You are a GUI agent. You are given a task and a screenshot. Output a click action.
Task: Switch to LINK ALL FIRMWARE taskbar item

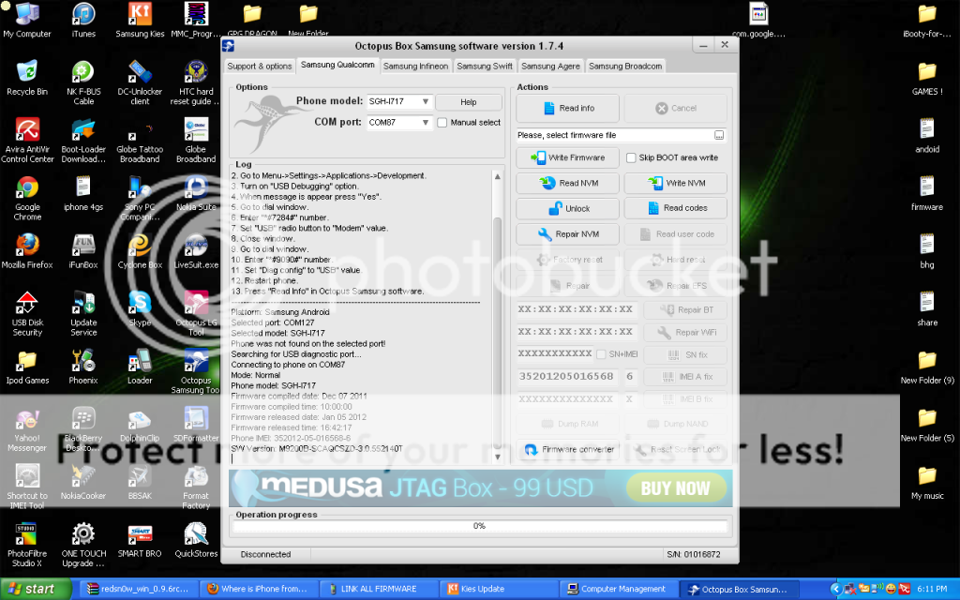(x=380, y=589)
